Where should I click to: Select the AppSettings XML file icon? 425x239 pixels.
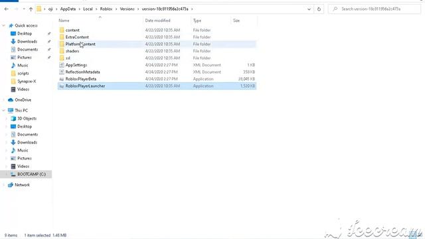coord(62,65)
